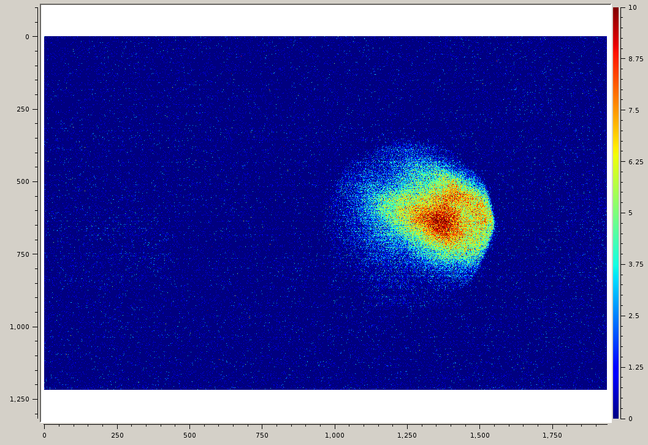The height and width of the screenshot is (445, 648).
Task: Click the 750 tick label on vertical axis
Action: (23, 254)
